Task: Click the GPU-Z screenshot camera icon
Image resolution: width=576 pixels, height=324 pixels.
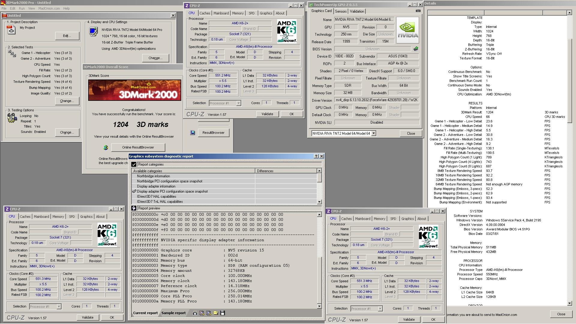Action: 418,11
